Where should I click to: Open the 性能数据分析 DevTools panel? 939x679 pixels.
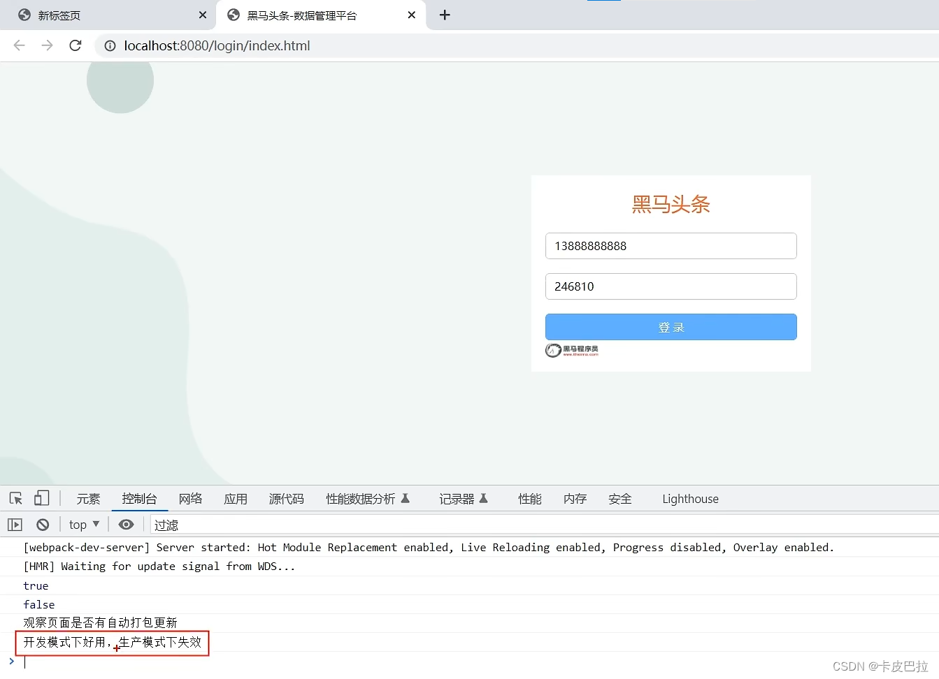tap(368, 499)
